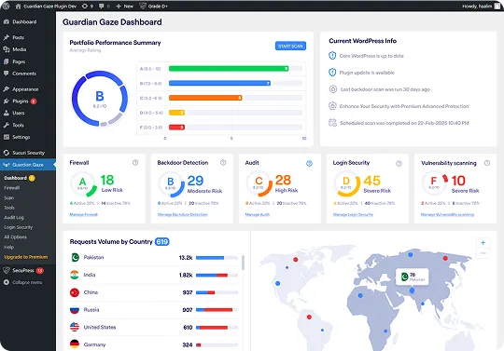The height and width of the screenshot is (351, 504).
Task: Open the Manage Vulnerability scanning link
Action: [x=447, y=215]
